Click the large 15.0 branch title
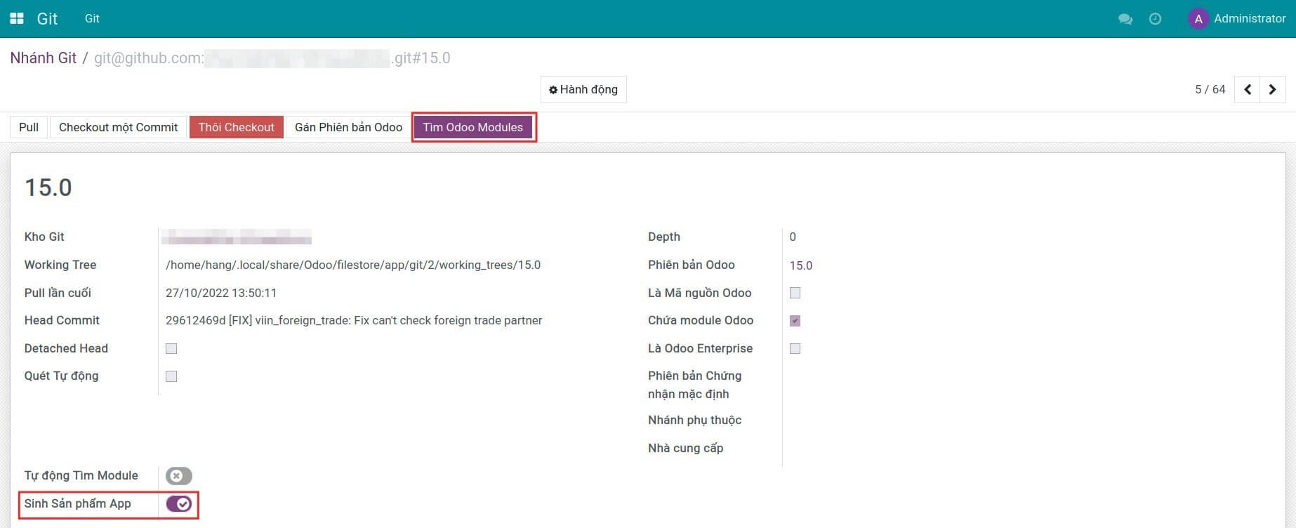 [x=48, y=187]
